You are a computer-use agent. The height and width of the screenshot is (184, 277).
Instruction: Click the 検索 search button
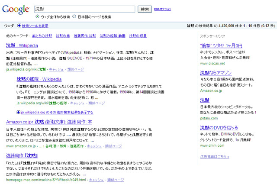pyautogui.click(x=145, y=9)
